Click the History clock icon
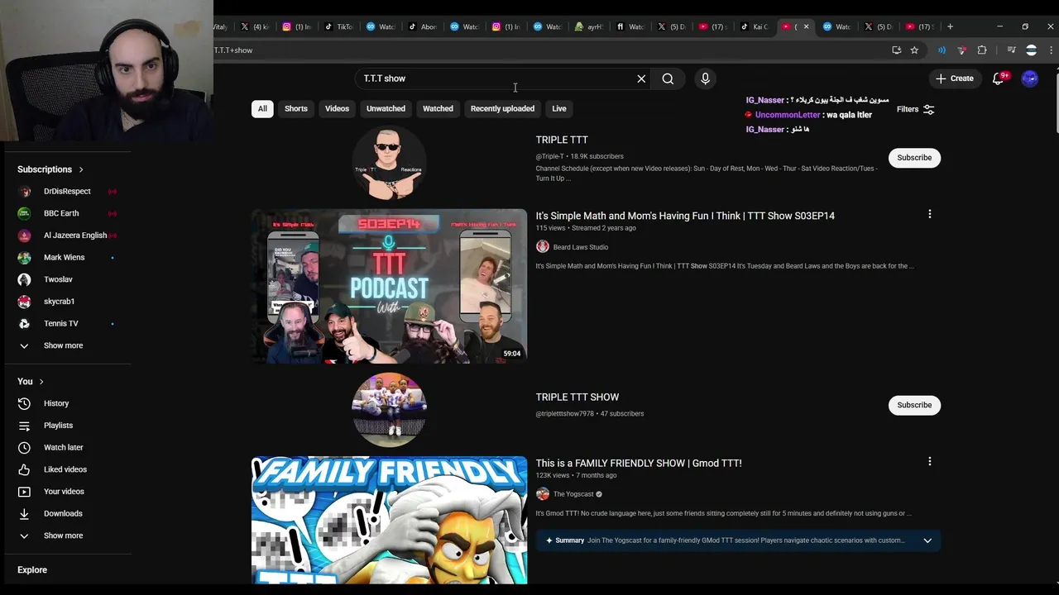This screenshot has height=595, width=1059. (x=24, y=403)
